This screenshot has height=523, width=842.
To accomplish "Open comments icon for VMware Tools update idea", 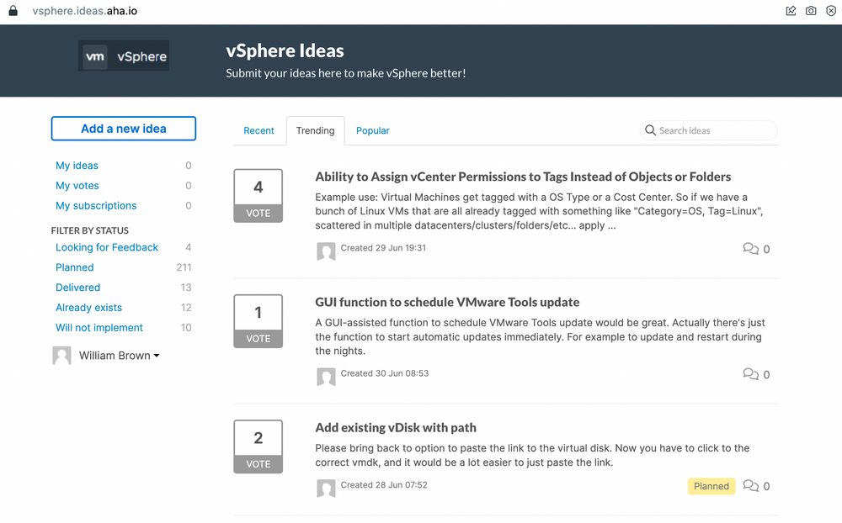I will (750, 374).
